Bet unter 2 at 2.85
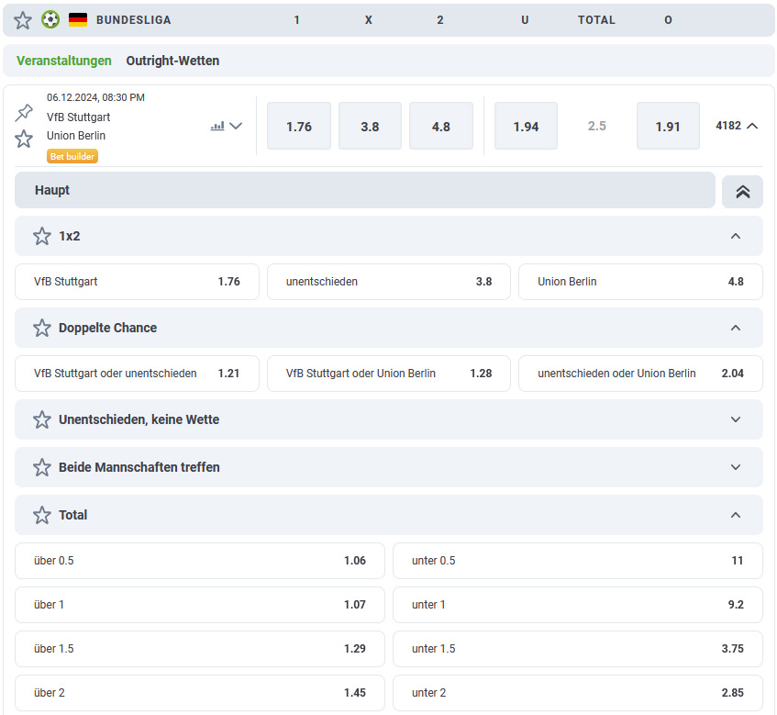The image size is (777, 715). [x=578, y=693]
